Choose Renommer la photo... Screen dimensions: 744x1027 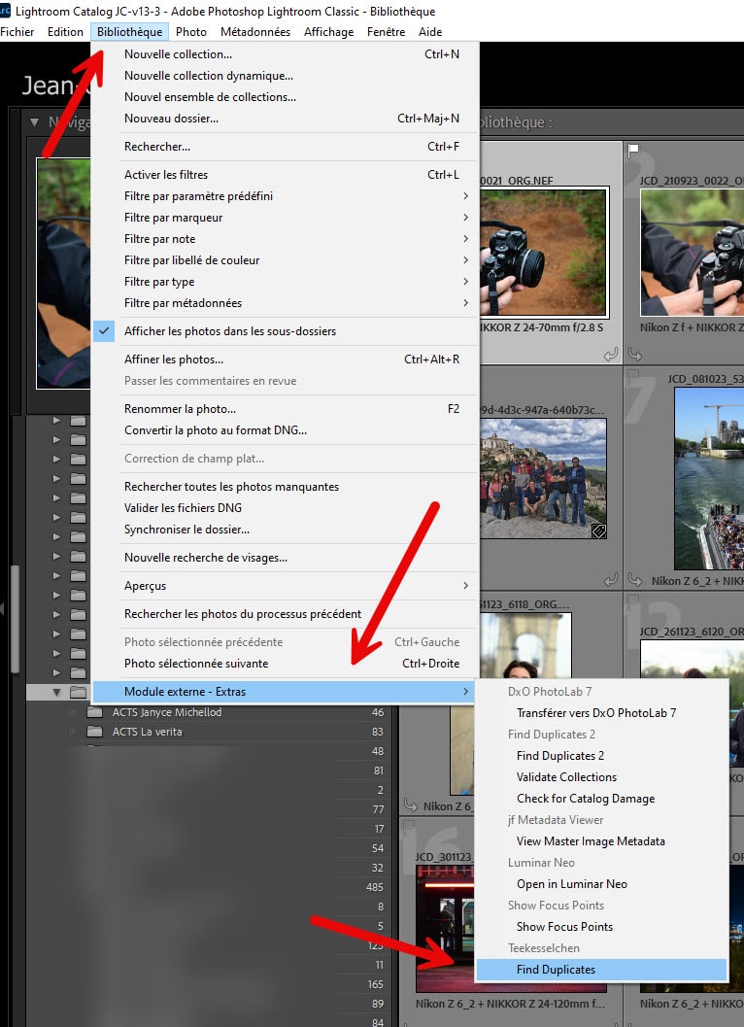(285, 409)
